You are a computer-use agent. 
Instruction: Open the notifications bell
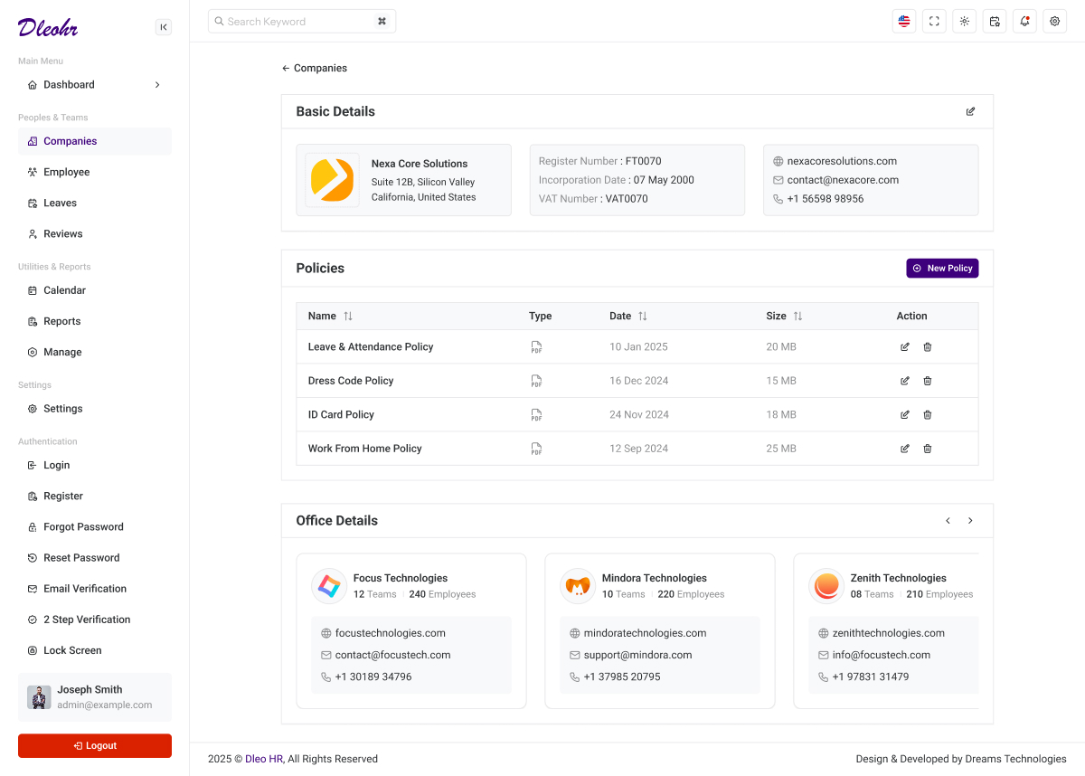pos(1024,21)
